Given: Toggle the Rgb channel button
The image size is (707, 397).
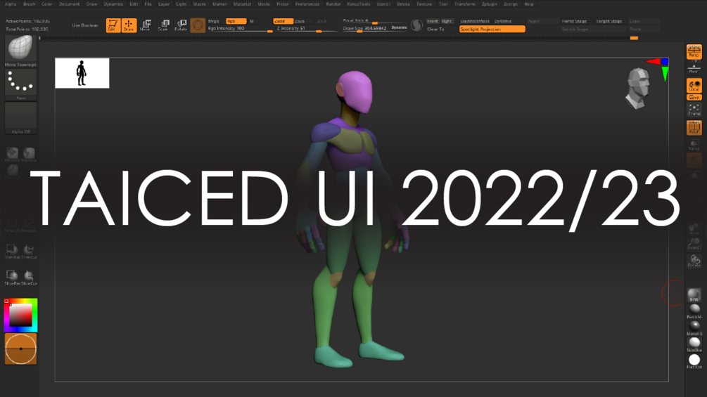Looking at the screenshot, I should tap(236, 21).
